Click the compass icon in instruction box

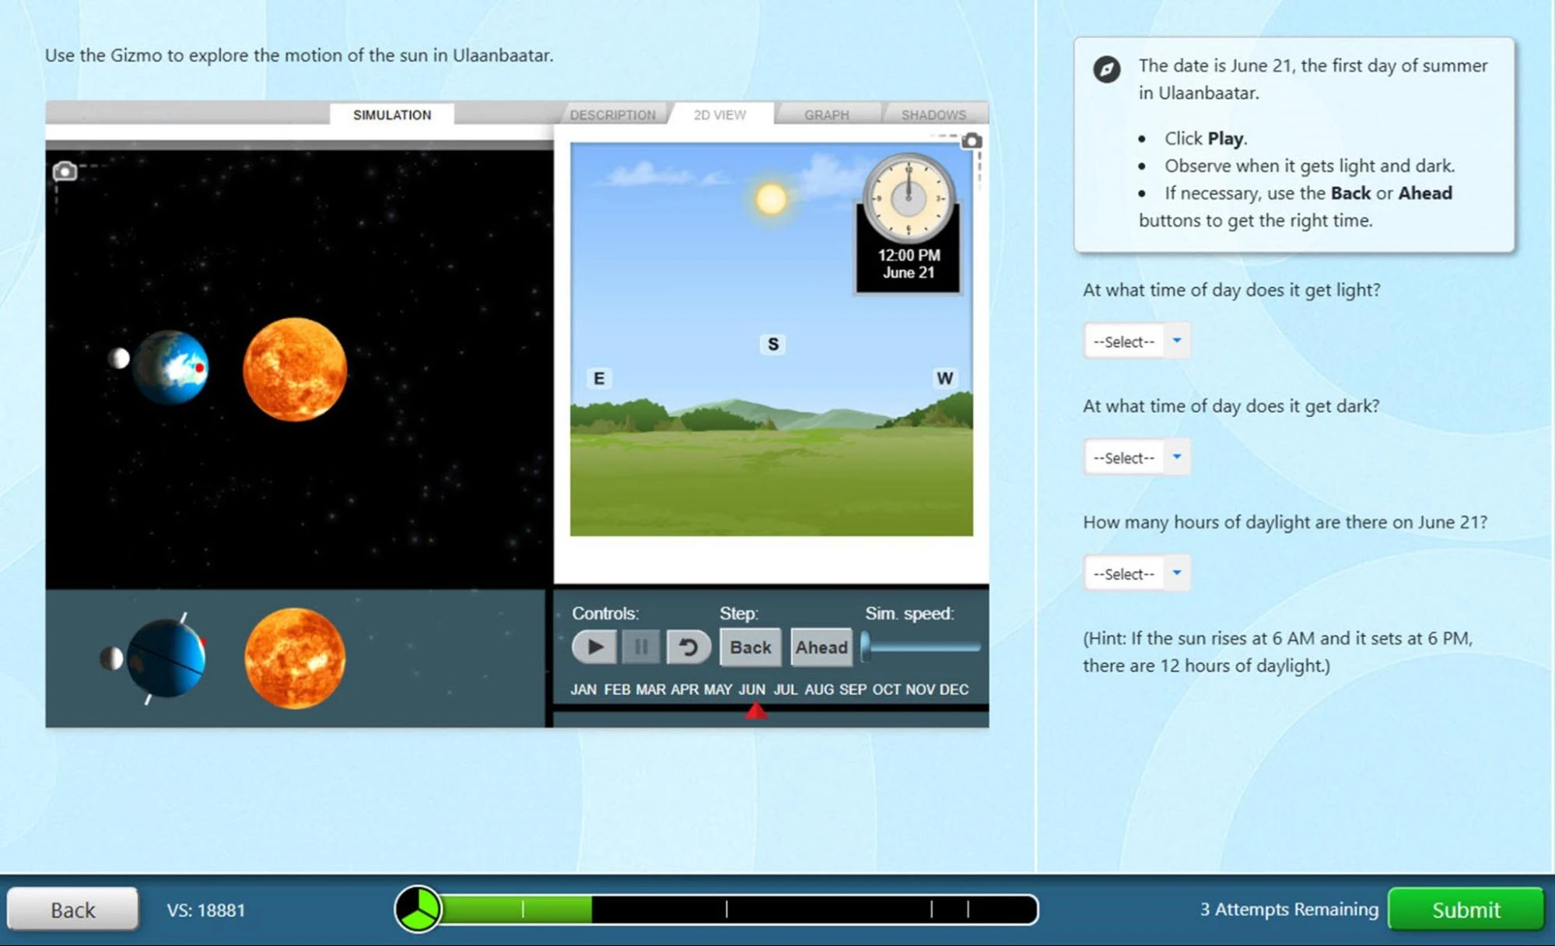(1106, 69)
